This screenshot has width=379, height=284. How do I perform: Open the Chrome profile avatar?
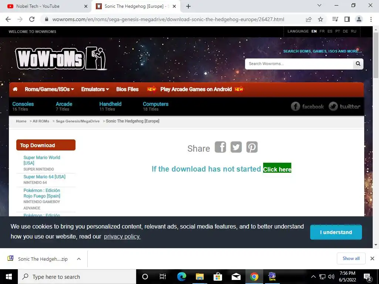click(359, 19)
